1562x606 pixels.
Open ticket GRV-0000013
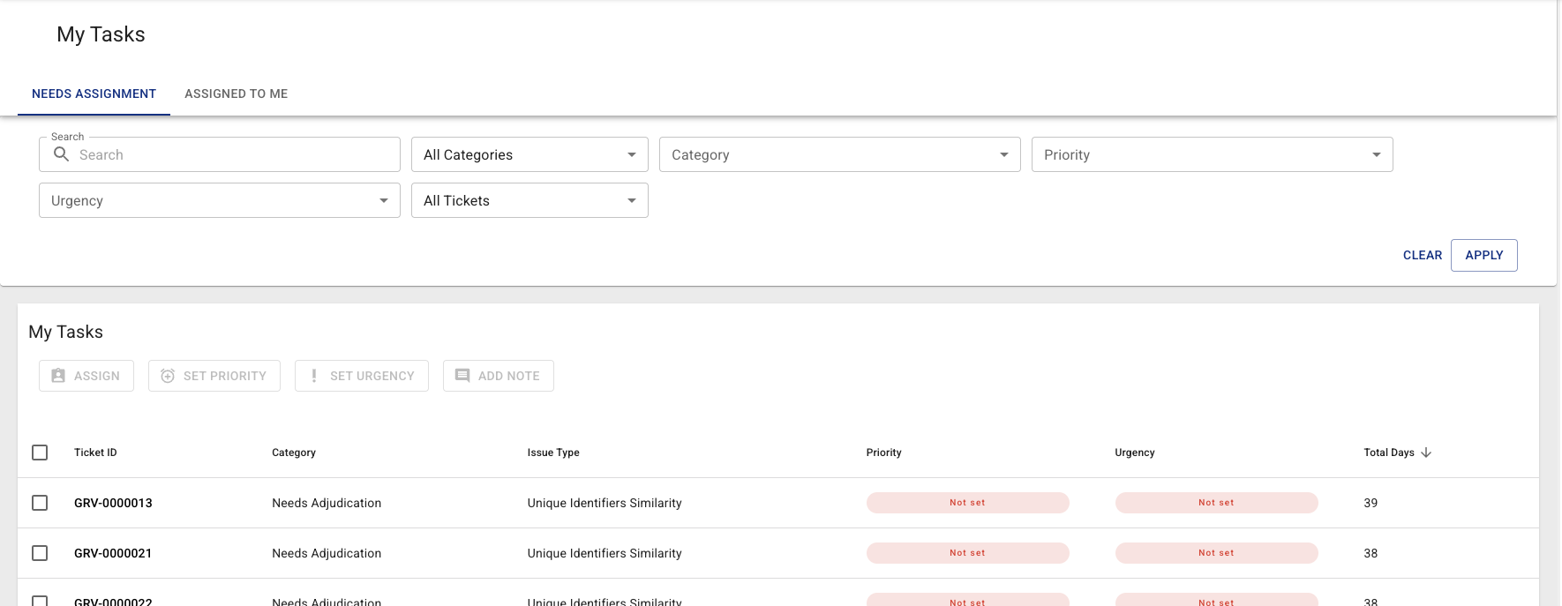click(113, 503)
